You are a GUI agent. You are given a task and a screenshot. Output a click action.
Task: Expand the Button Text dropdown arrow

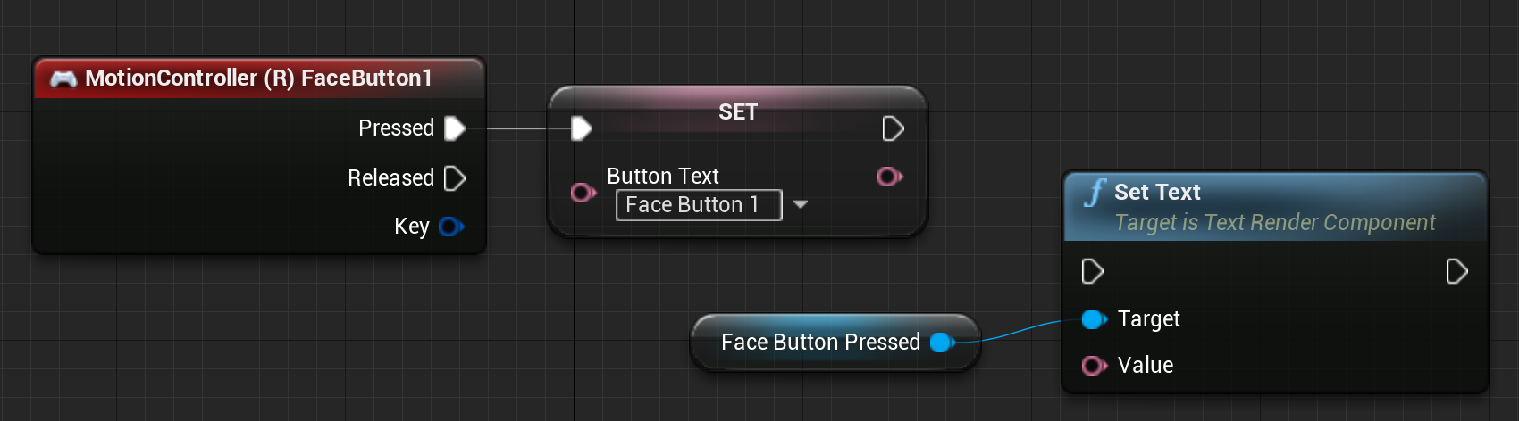click(x=801, y=204)
